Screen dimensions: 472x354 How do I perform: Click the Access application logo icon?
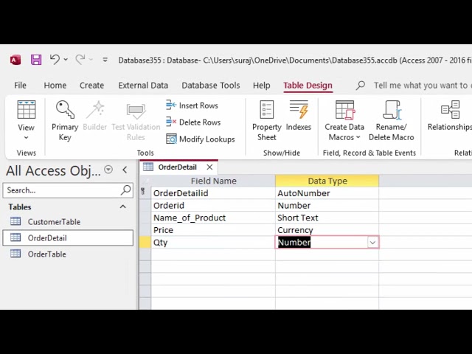pos(15,60)
